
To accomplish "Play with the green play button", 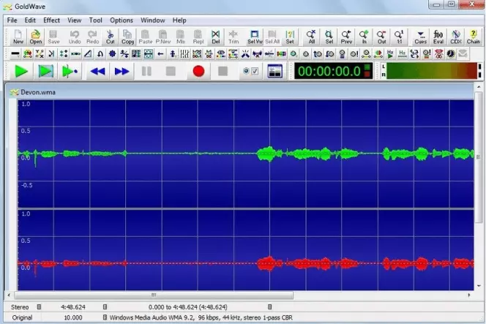I will pyautogui.click(x=21, y=71).
